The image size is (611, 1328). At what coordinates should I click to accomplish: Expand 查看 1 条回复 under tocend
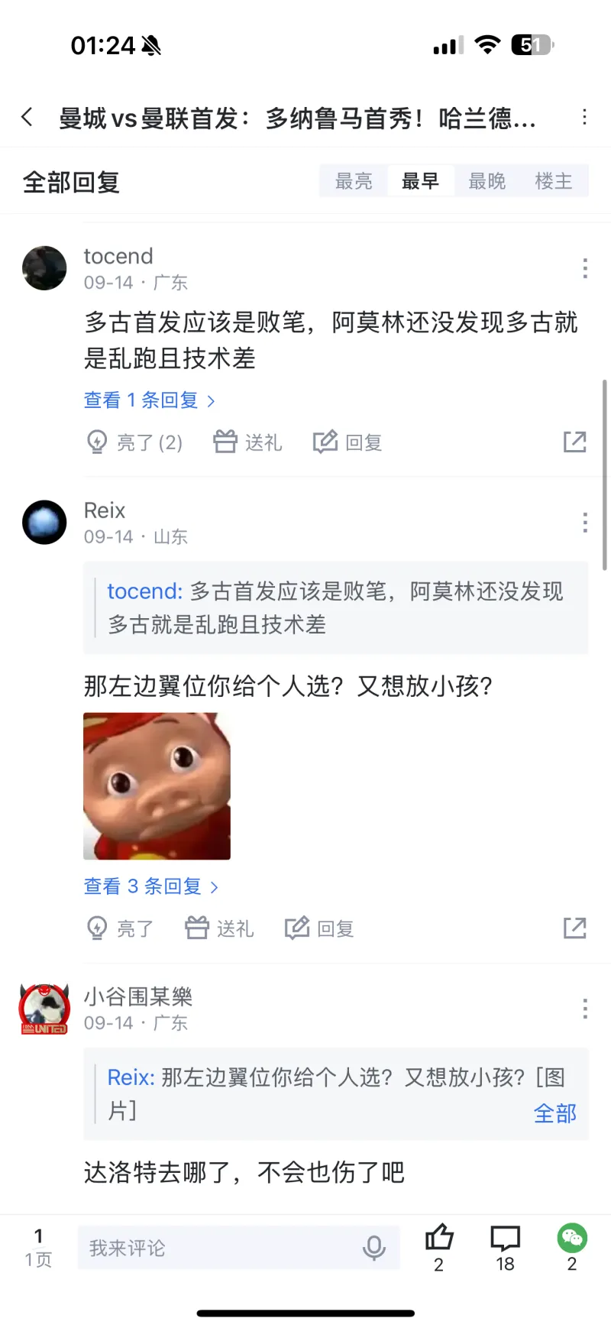tap(150, 400)
